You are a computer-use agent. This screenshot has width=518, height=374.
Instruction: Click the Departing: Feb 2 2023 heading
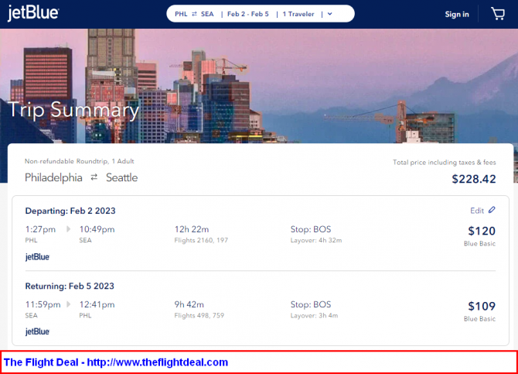tap(70, 211)
